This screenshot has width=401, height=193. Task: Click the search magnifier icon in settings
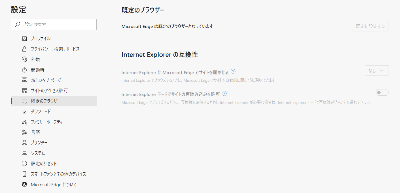[18, 24]
